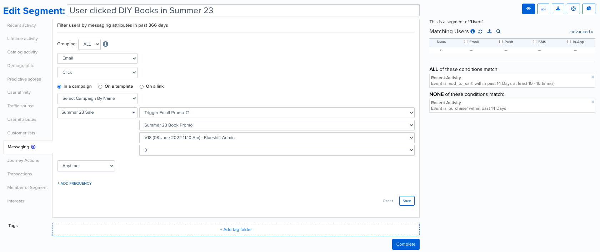Open the Click action dropdown
Viewport: 600px width, 252px height.
point(97,72)
